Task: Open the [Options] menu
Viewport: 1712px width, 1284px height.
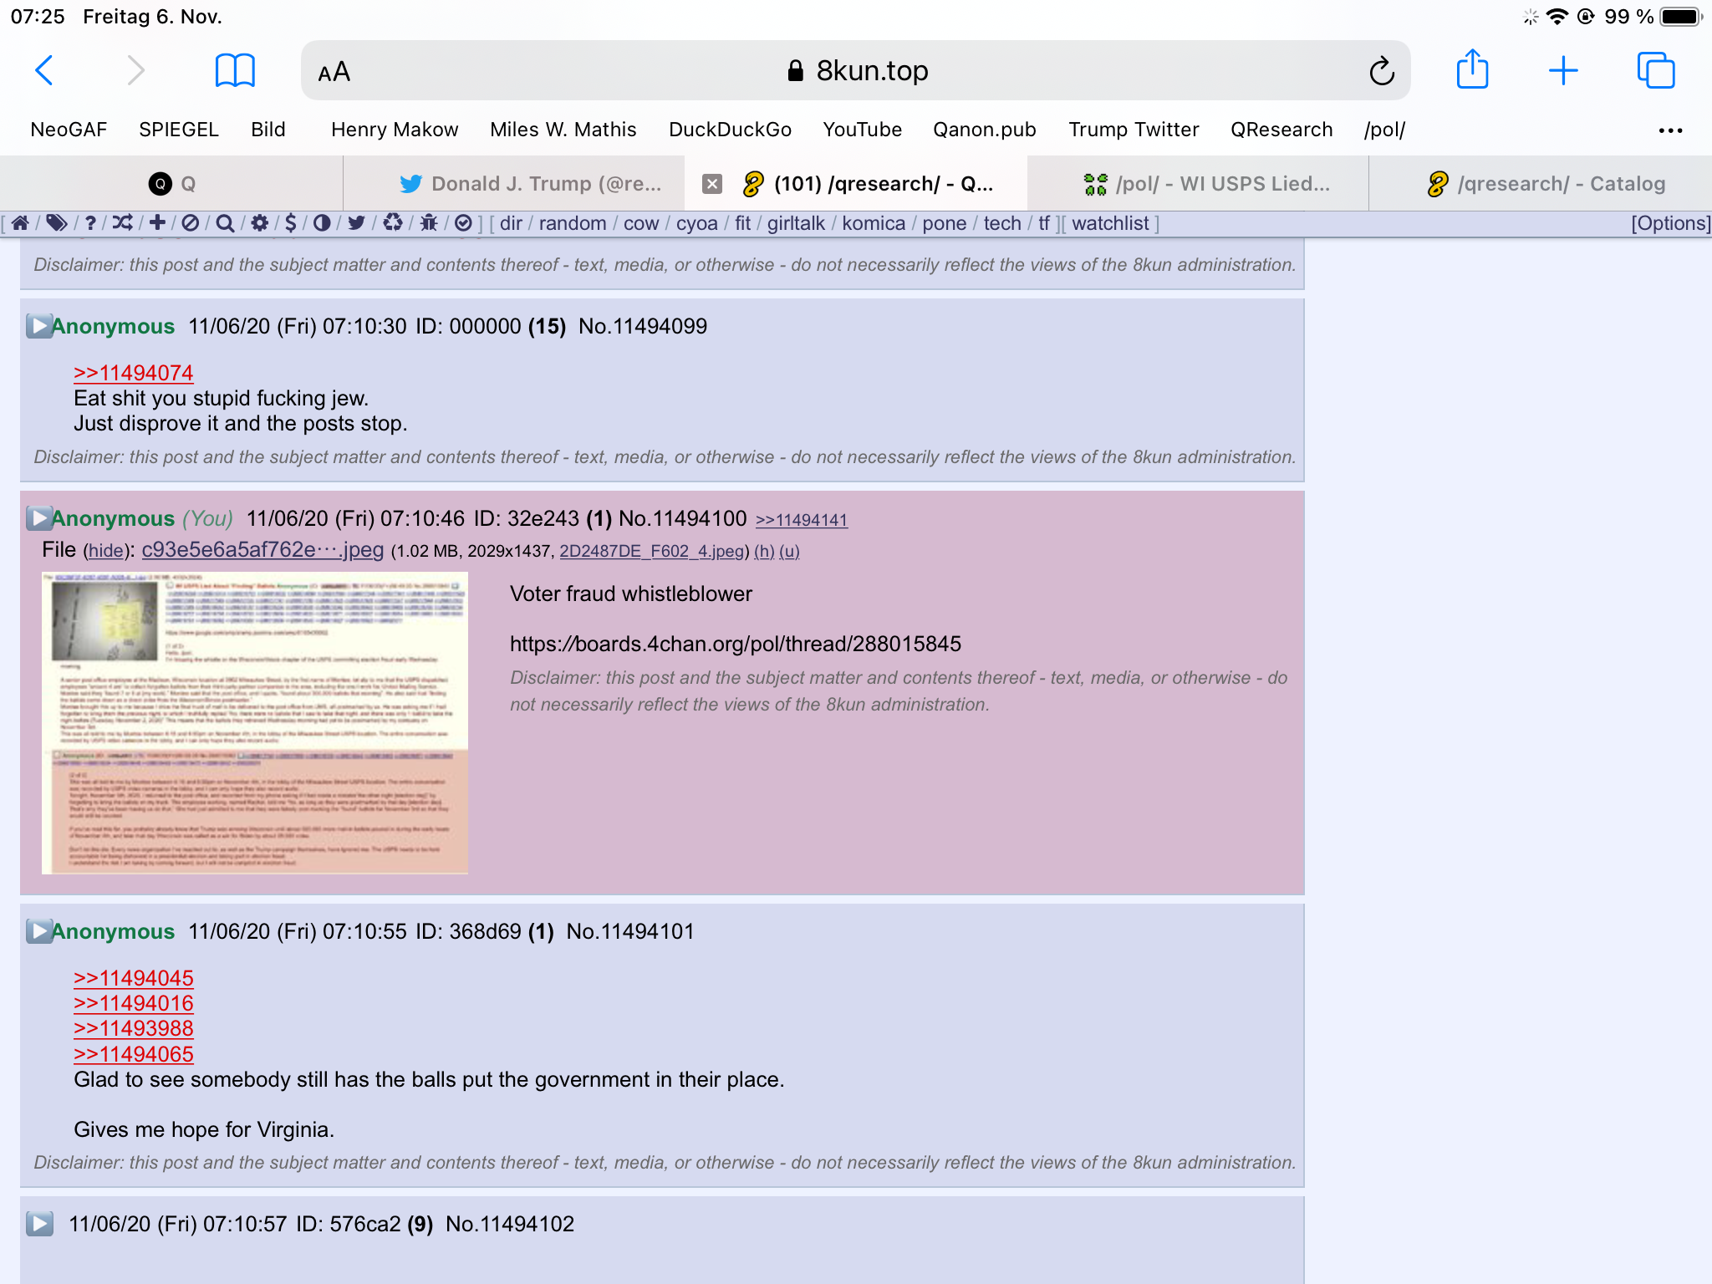Action: coord(1670,223)
